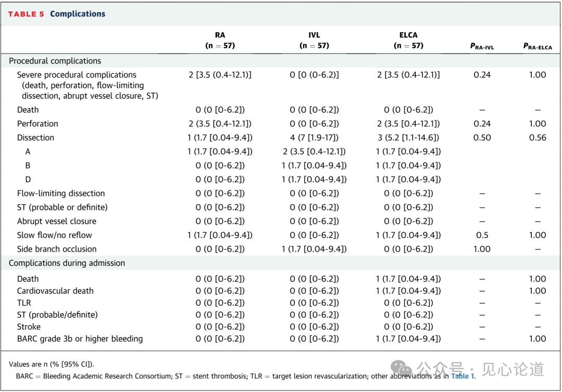Screen dimensions: 562x392
Task: Select the Slow flow/no reflow row label
Action: [55, 235]
